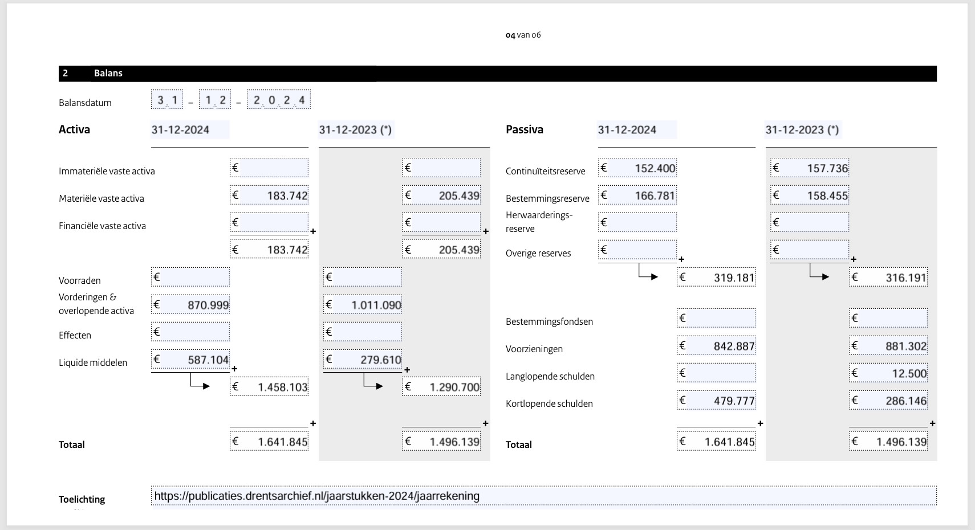Click Bestemmingsreserve 2023 field showing 158.455
The width and height of the screenshot is (975, 530).
point(810,195)
